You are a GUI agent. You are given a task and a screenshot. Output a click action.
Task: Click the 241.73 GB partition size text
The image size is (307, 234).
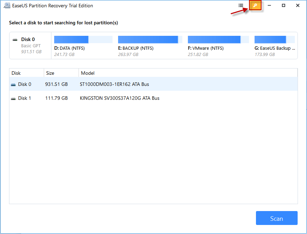64,55
